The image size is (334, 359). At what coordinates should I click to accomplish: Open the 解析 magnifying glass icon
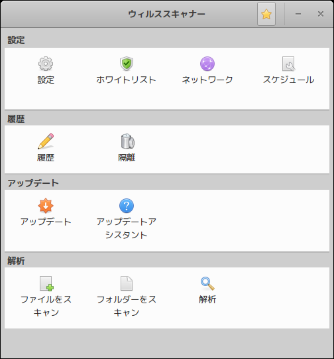[207, 283]
